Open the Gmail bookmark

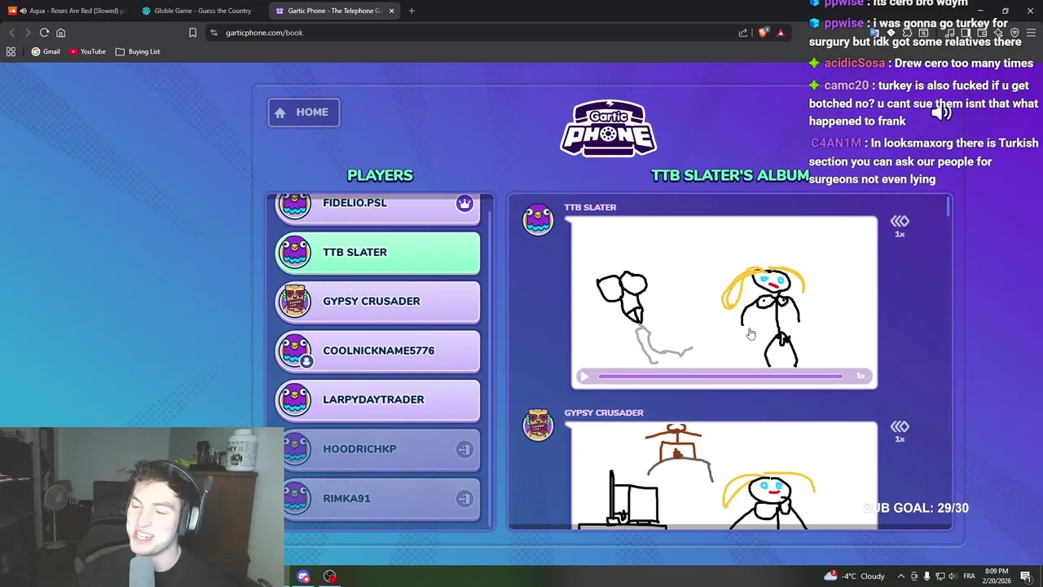point(46,51)
